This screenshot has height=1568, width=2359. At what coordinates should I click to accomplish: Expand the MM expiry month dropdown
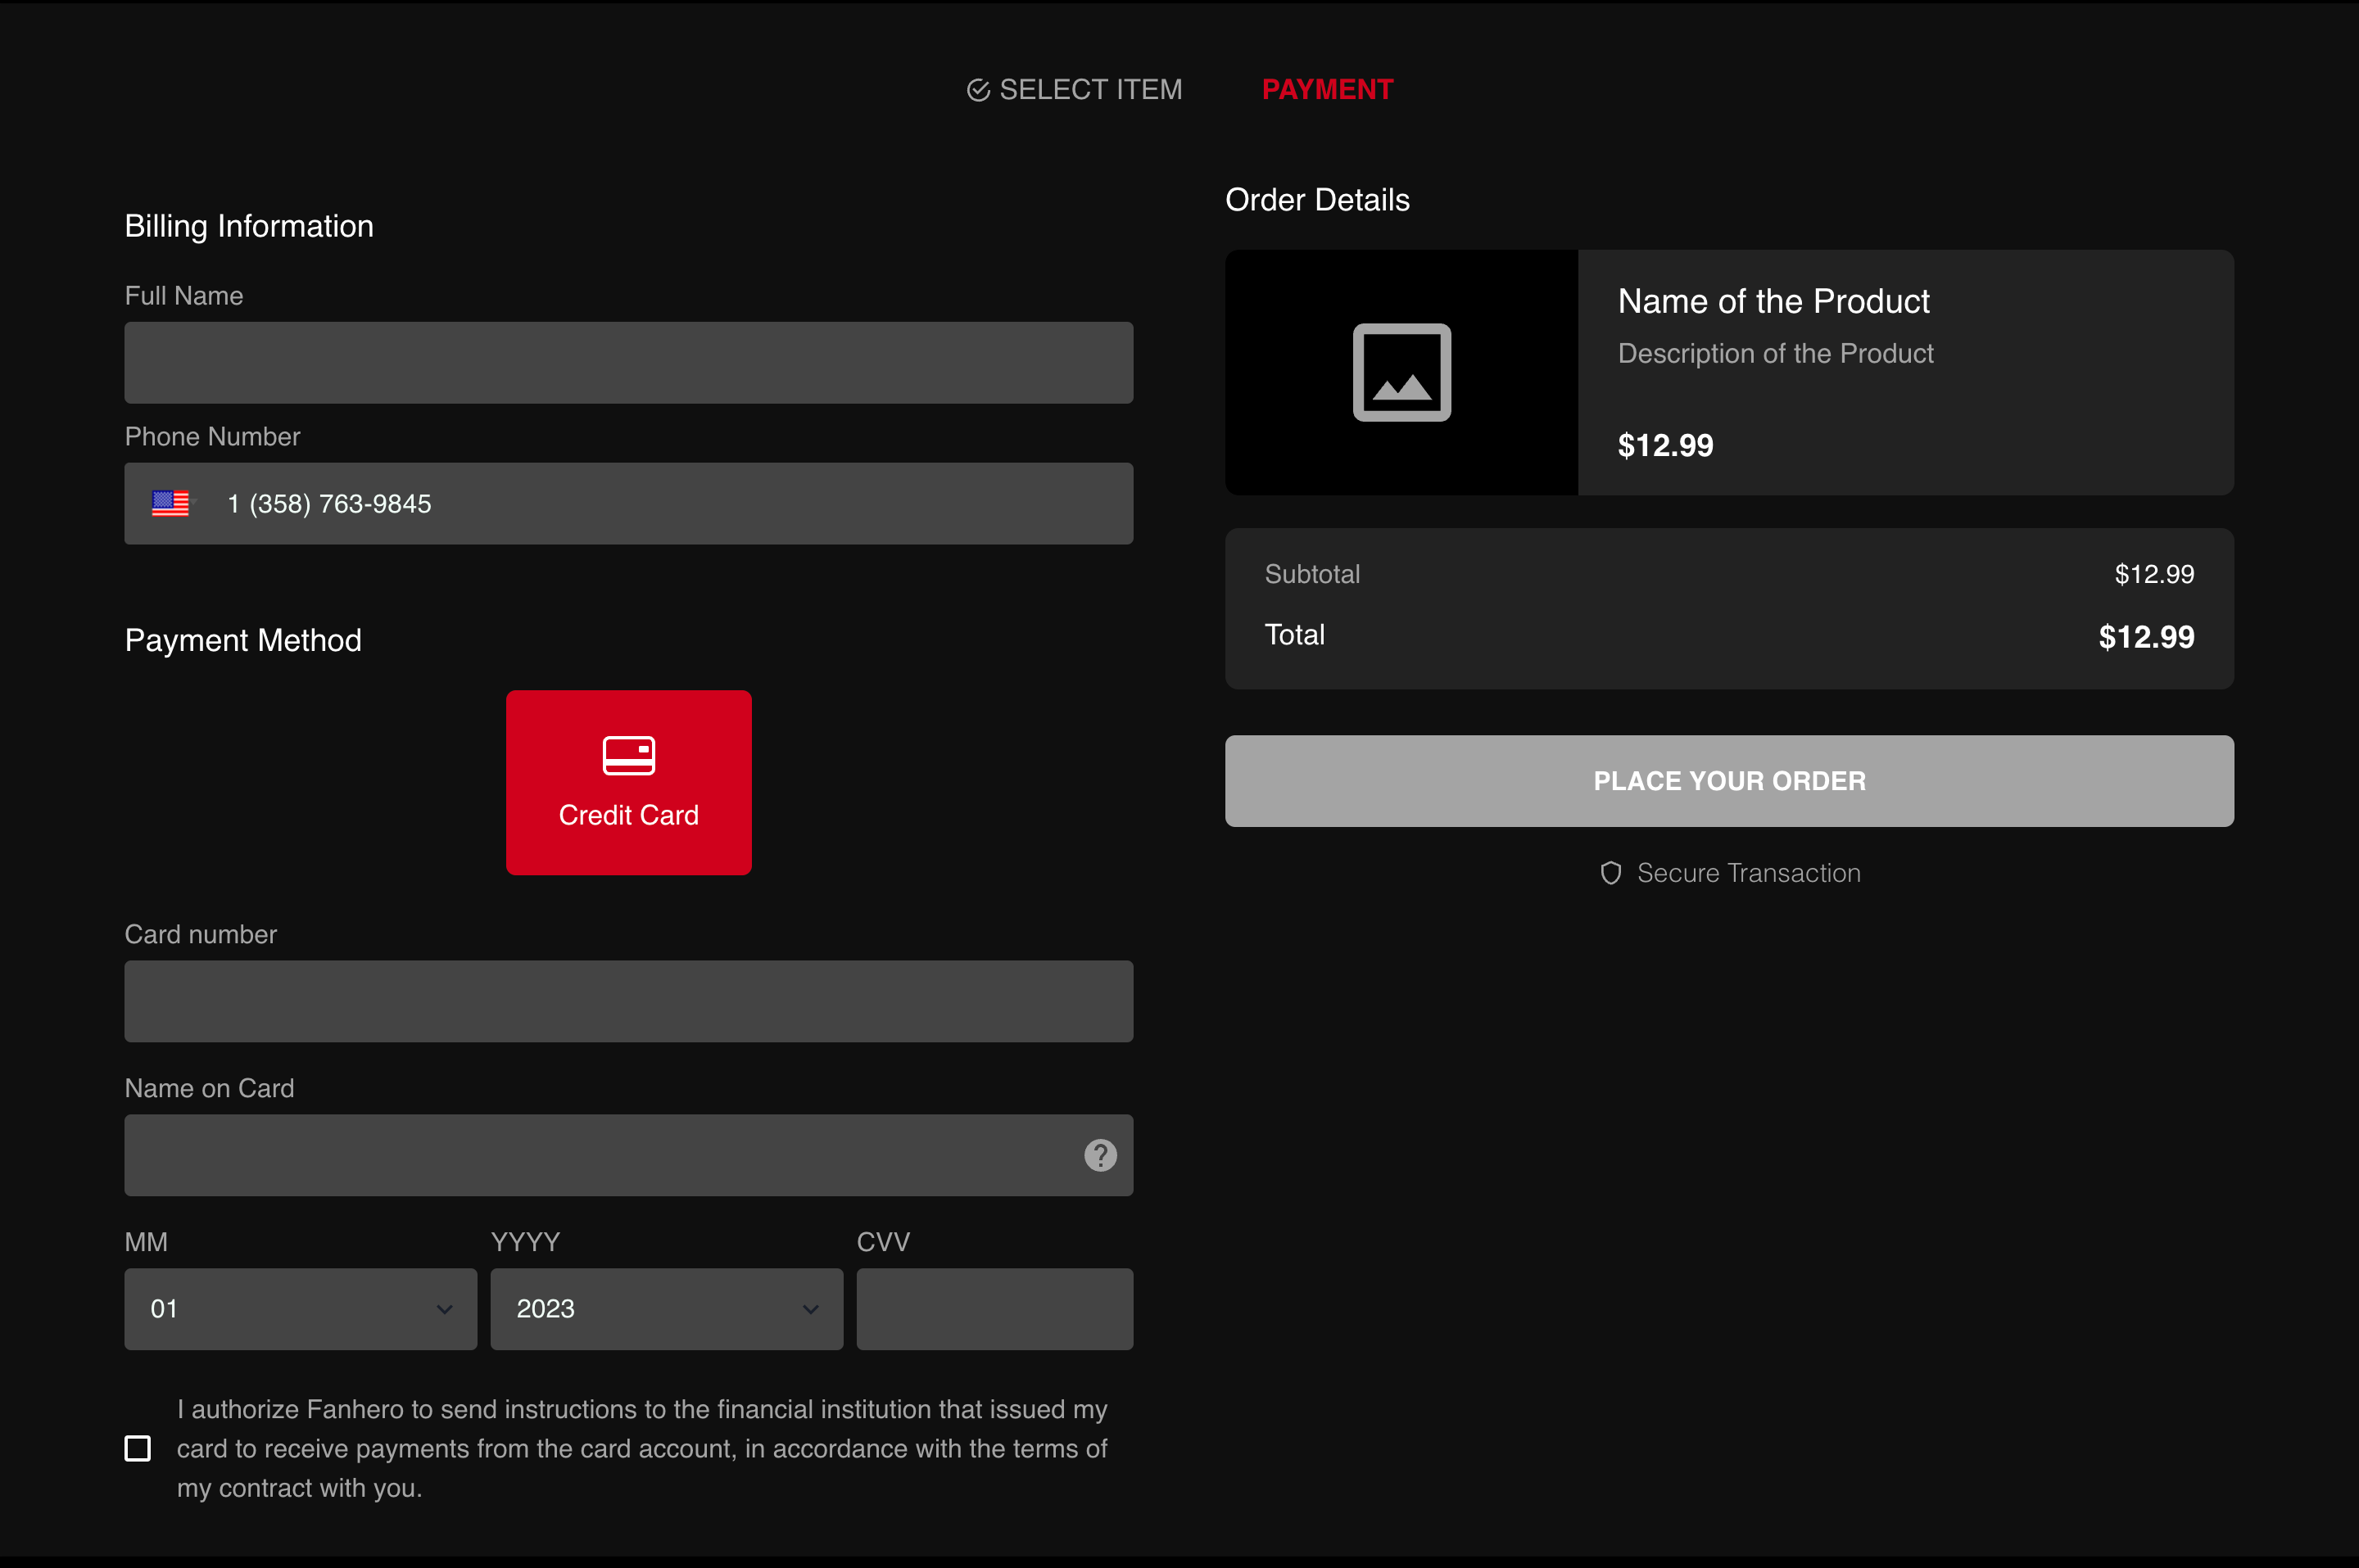[x=299, y=1309]
